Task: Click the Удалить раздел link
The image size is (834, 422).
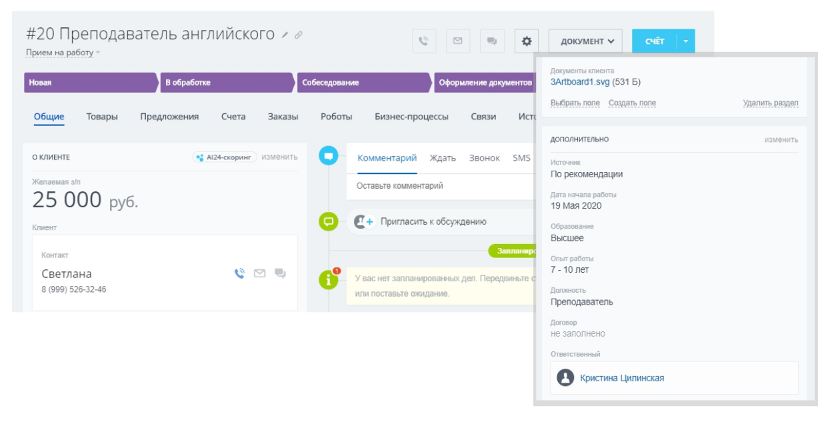Action: 771,103
